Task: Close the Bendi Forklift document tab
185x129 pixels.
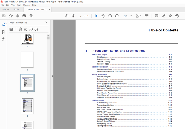Action: (50, 9)
